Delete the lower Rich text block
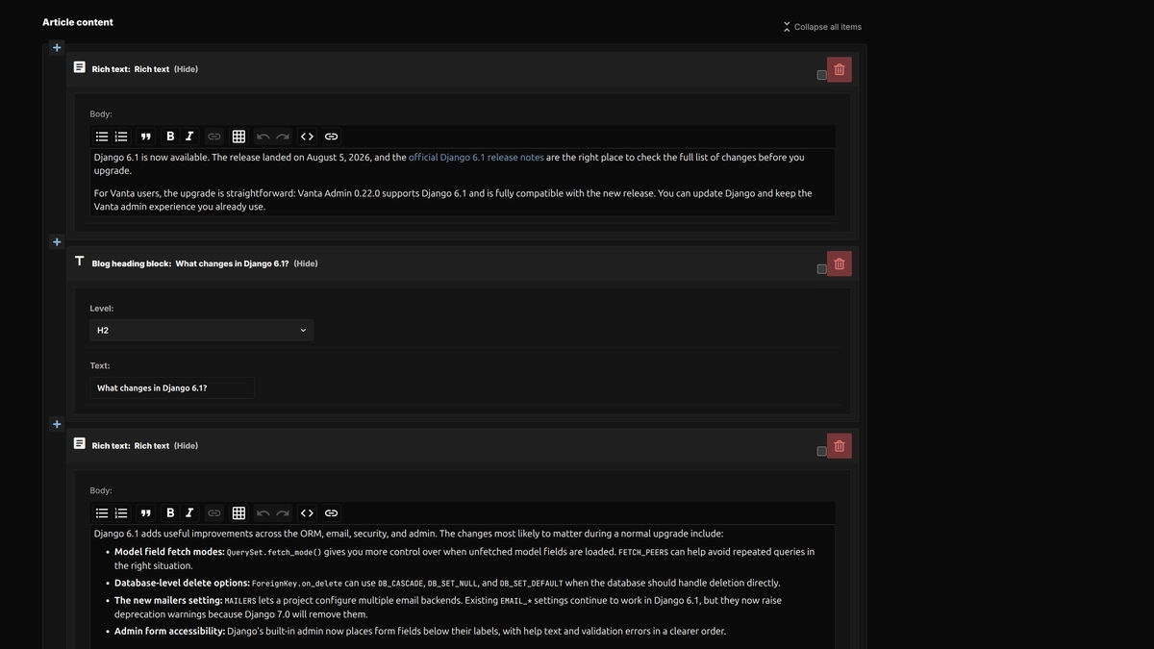Screen dimensions: 1154x649 click(x=840, y=446)
